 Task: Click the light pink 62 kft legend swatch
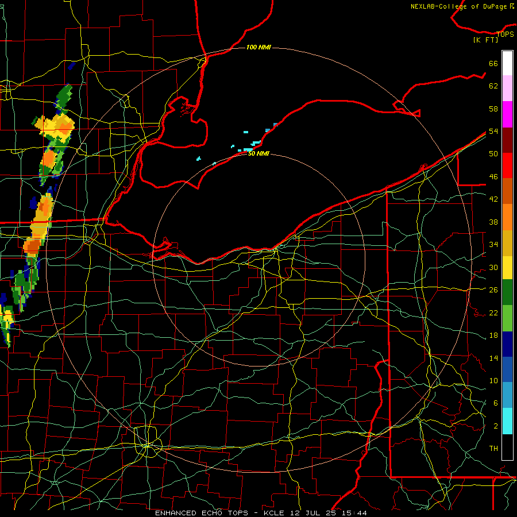pyautogui.click(x=507, y=88)
